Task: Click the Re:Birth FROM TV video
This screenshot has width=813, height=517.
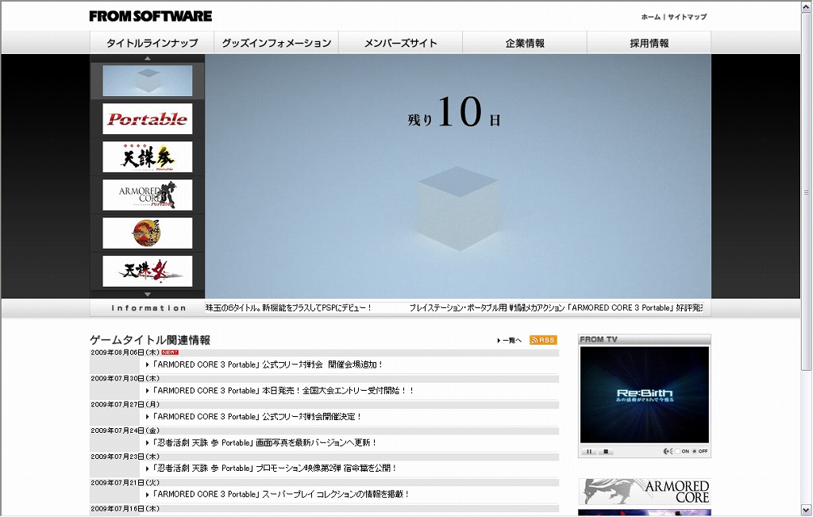Action: click(645, 395)
